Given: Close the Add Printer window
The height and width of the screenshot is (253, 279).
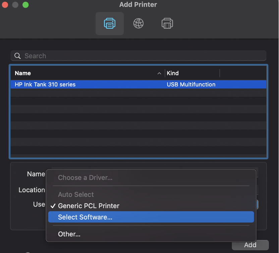Looking at the screenshot, I should 5,5.
